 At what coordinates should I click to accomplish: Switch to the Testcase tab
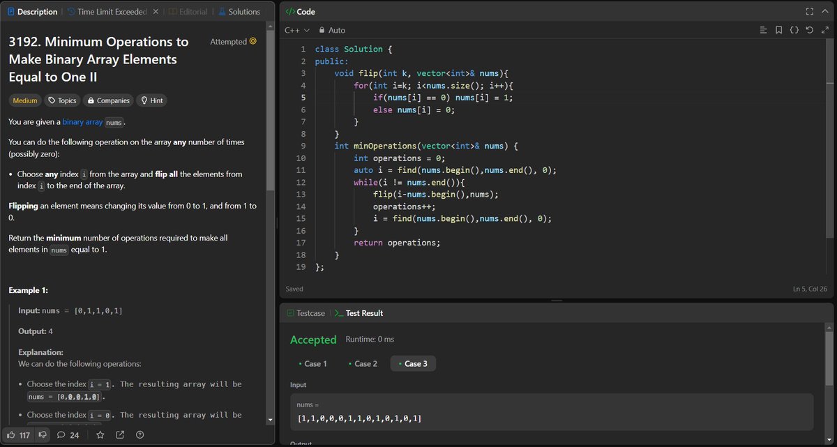[x=306, y=313]
